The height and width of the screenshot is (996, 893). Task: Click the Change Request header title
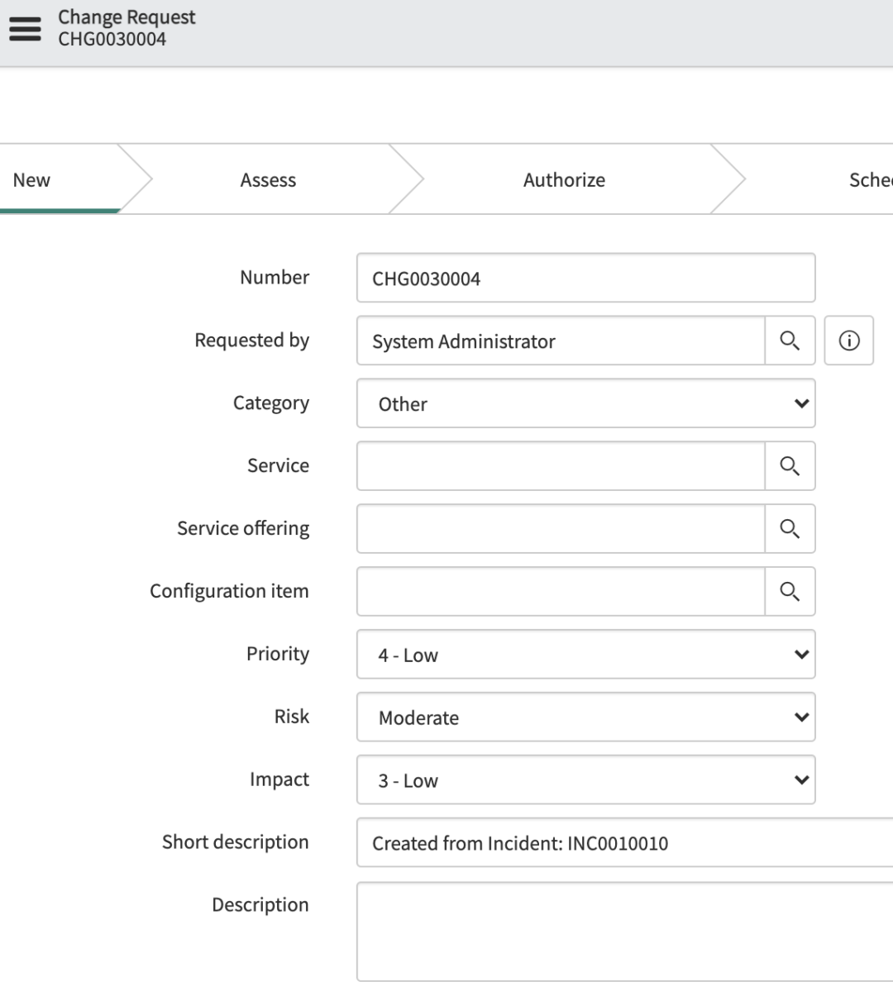125,17
